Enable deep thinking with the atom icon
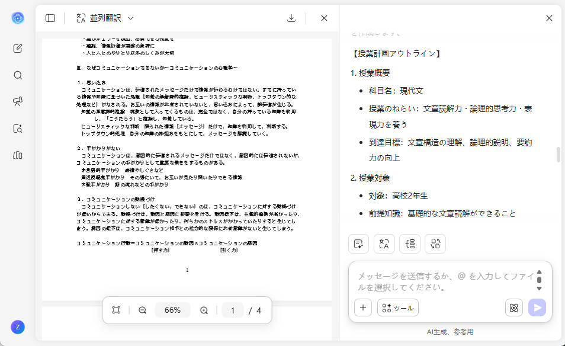 tap(513, 308)
